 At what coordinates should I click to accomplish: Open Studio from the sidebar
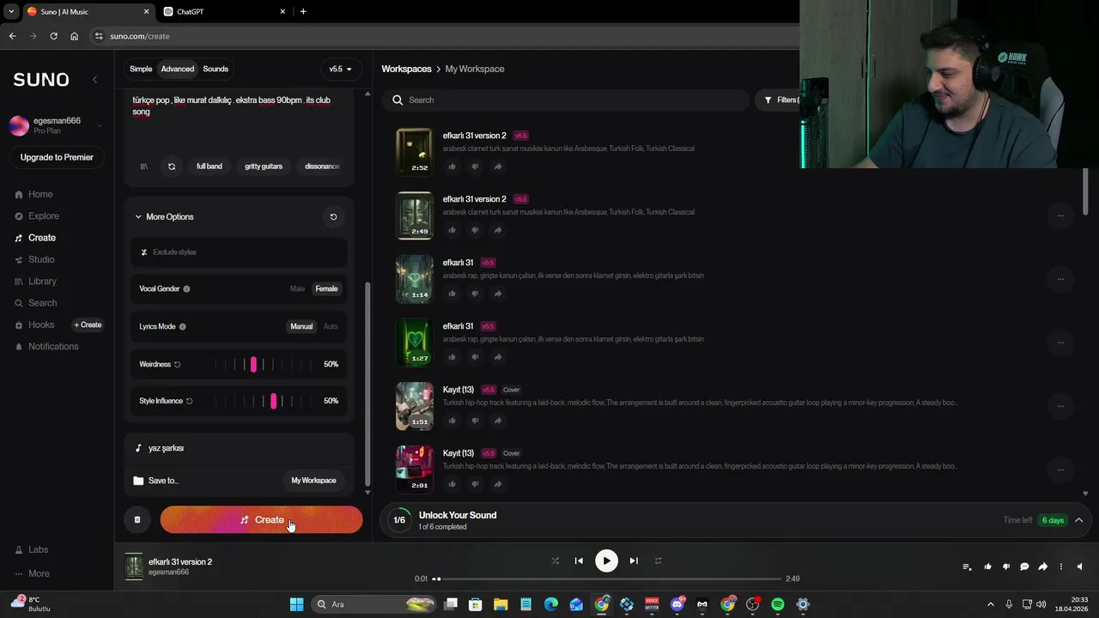pos(41,259)
